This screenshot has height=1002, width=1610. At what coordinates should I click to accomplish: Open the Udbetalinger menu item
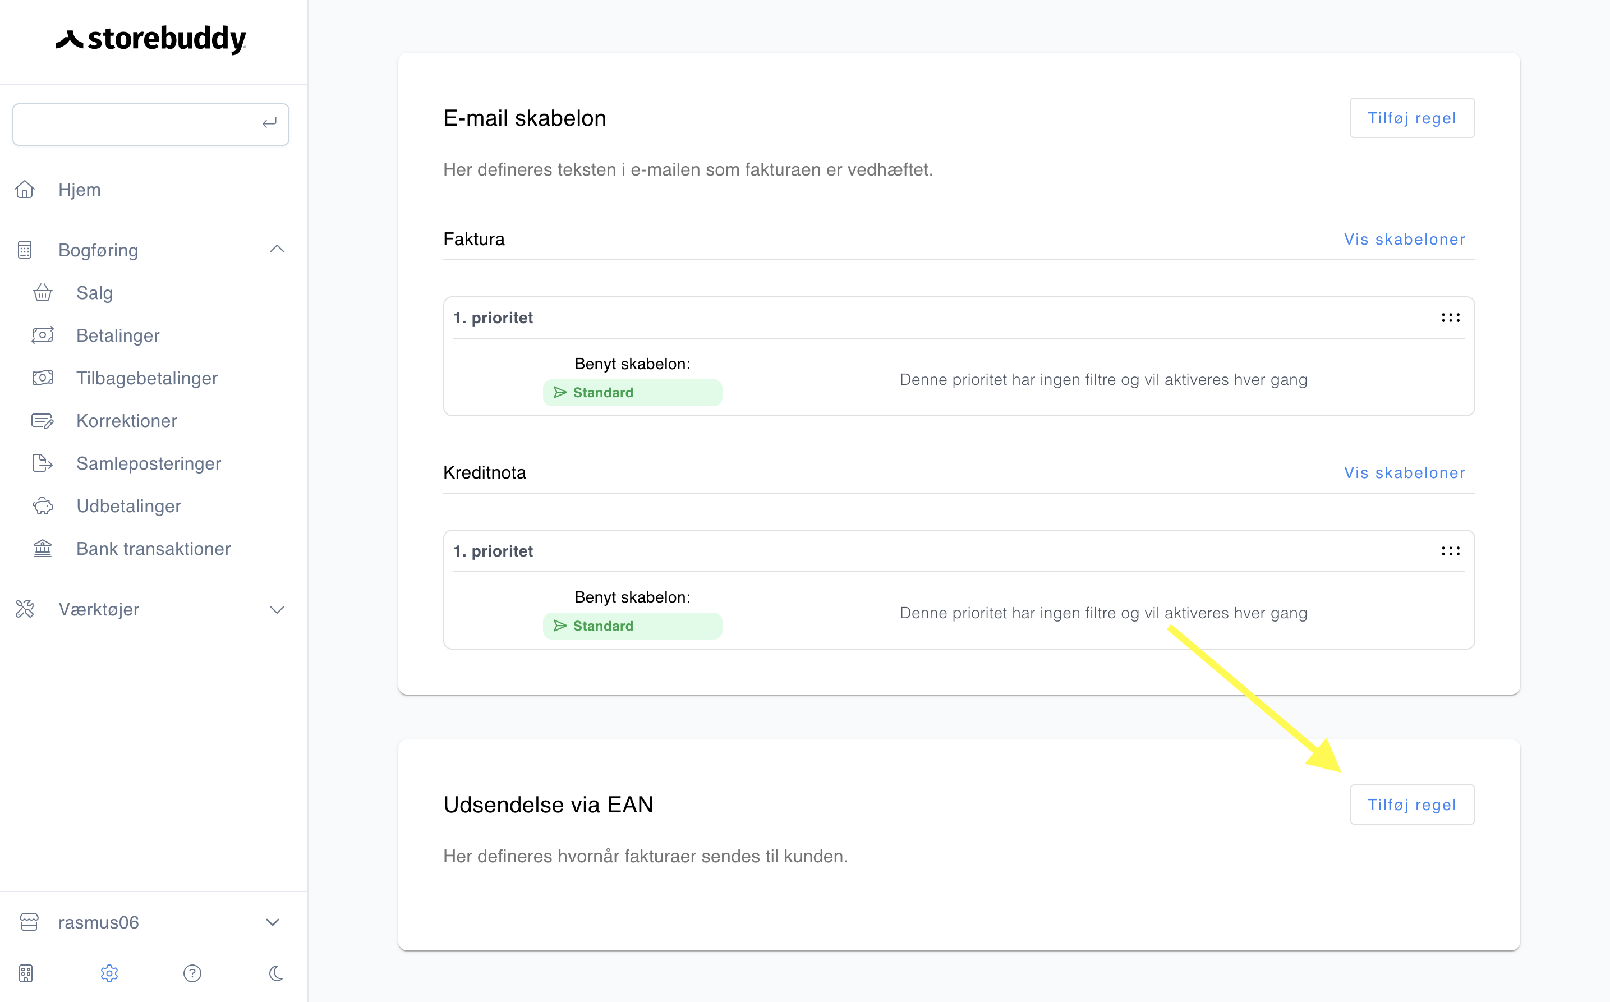(x=128, y=505)
